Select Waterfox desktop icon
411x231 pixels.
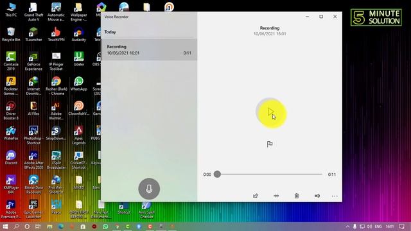(x=11, y=133)
